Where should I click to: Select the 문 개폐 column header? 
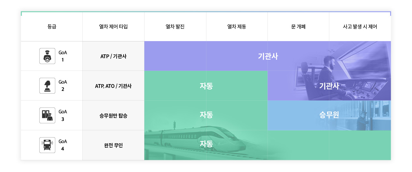pos(298,27)
